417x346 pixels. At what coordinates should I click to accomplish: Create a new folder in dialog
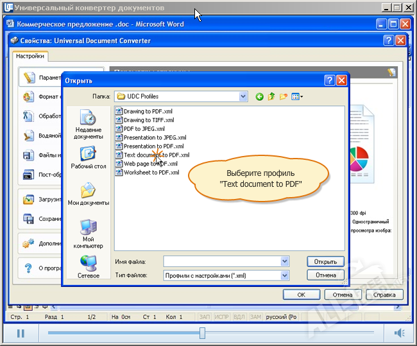tap(283, 97)
